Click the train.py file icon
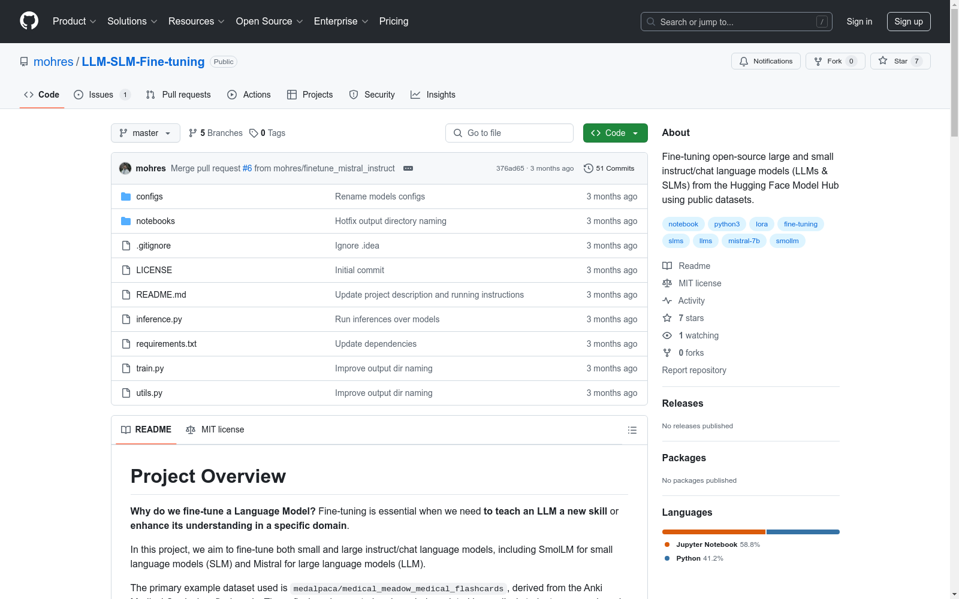Image resolution: width=959 pixels, height=599 pixels. click(126, 368)
